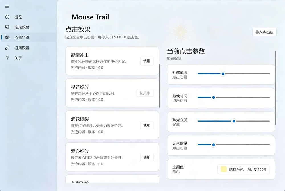Click the 辉光强度 slider thumb
The image size is (285, 191).
coord(234,121)
